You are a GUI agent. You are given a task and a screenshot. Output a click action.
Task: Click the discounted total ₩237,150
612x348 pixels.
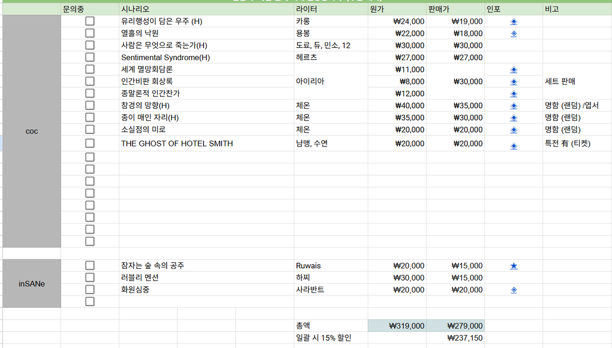pyautogui.click(x=455, y=338)
